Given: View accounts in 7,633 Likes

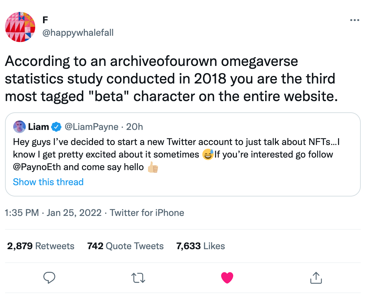Looking at the screenshot, I should [200, 246].
